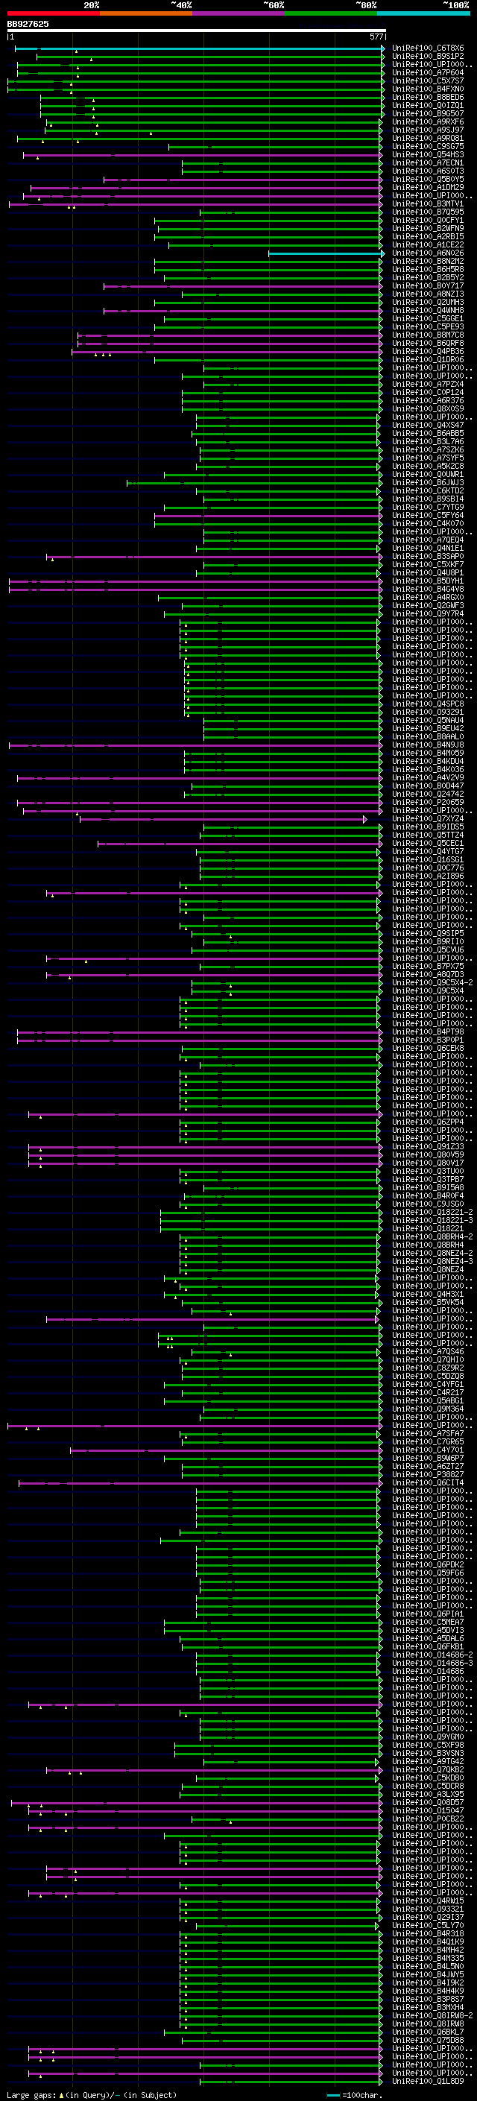Click the red ~20% identity legend segment
The height and width of the screenshot is (2101, 477).
click(x=53, y=13)
